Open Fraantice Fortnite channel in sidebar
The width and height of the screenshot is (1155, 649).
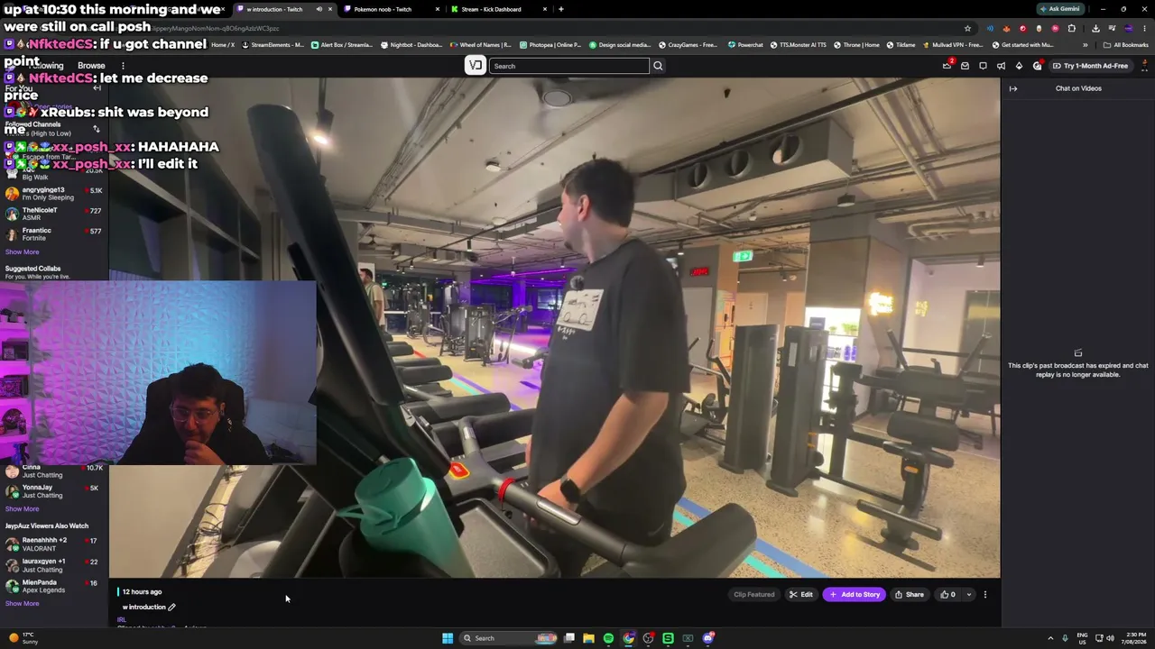[53, 234]
